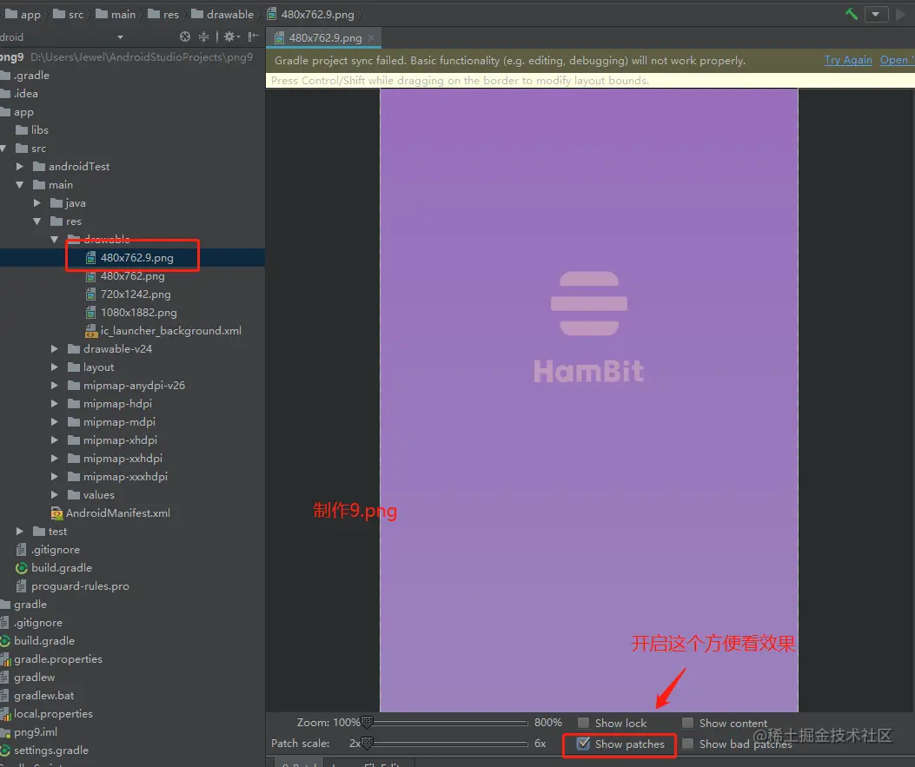Viewport: 915px width, 767px height.
Task: Click the mipmap-xxhdpi folder icon
Action: tap(74, 459)
